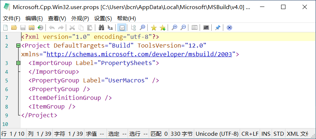Zoom in using the magnifier plus icon
316x139 pixels.
tap(174, 28)
